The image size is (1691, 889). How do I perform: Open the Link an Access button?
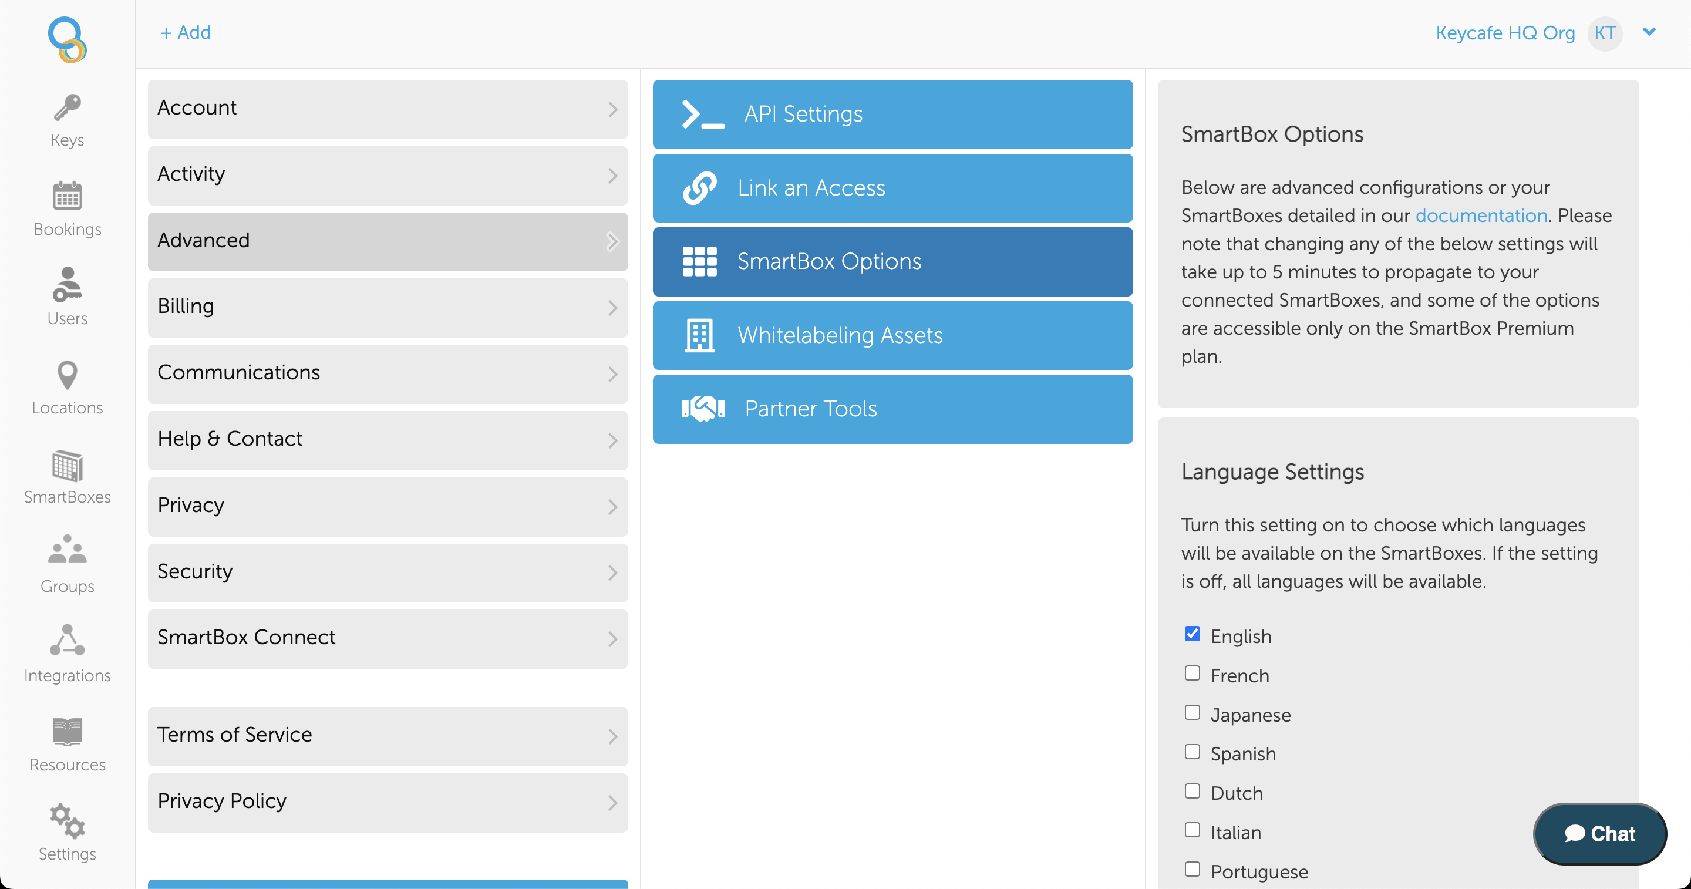(892, 188)
